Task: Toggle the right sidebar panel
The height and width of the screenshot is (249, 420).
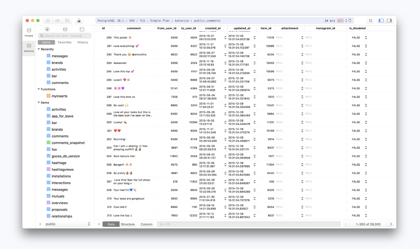Action: tap(389, 21)
